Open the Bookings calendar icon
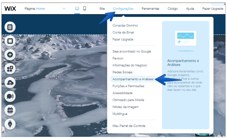Image resolution: width=227 pixels, height=138 pixels. 10,110
